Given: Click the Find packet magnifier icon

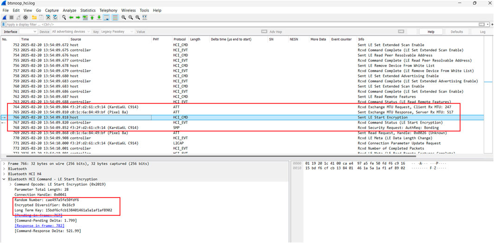Looking at the screenshot, I should (64, 17).
